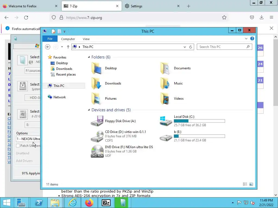This screenshot has height=208, width=278.
Task: Expand the Explorer ribbon chevron
Action: pos(246,38)
